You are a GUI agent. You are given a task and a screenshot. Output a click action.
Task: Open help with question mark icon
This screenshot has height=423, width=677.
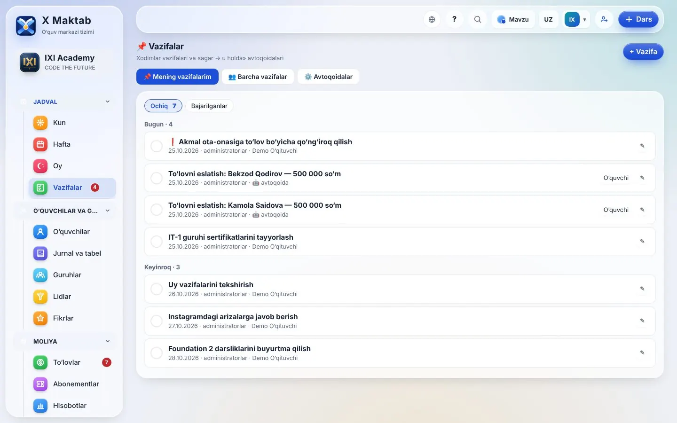point(454,19)
